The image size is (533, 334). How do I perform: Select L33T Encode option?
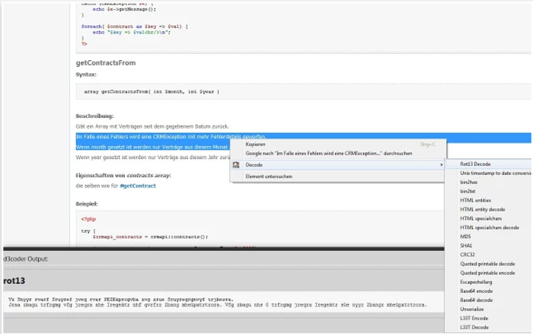click(475, 318)
